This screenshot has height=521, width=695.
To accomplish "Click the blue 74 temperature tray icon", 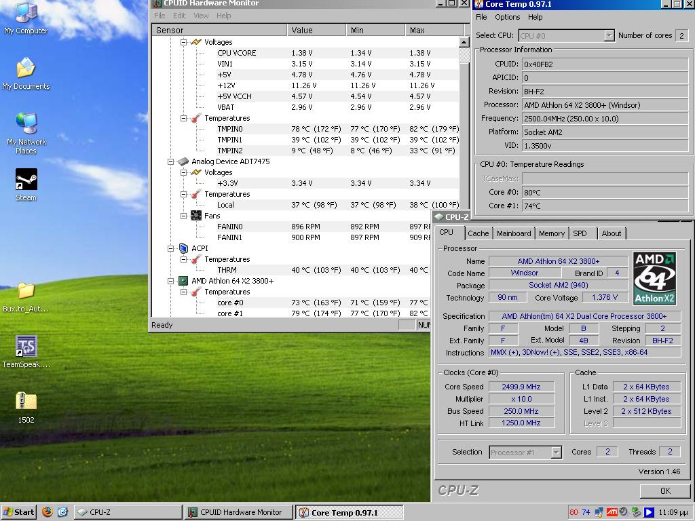I will click(586, 512).
